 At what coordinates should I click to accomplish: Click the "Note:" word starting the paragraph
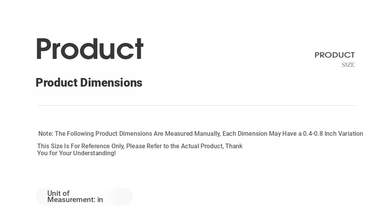[46, 134]
